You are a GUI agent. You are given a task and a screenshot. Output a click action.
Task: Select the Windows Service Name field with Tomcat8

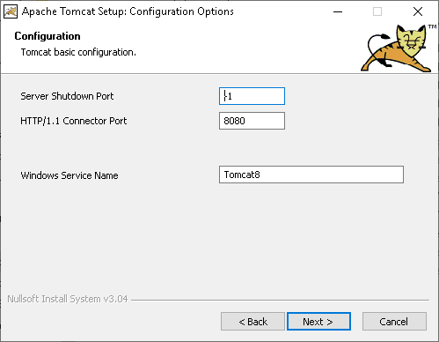point(311,175)
